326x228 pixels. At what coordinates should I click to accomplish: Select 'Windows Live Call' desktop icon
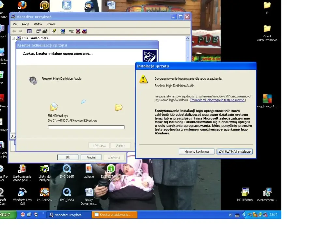click(x=22, y=196)
